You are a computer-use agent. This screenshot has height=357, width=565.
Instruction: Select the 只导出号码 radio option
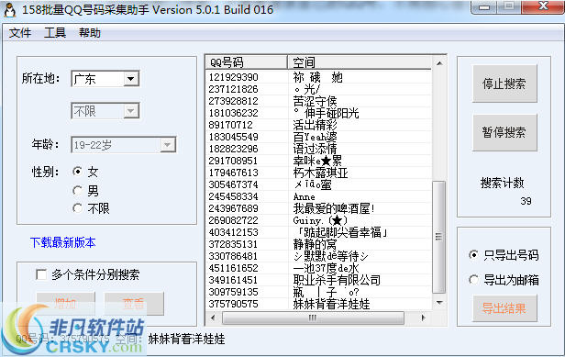pyautogui.click(x=473, y=255)
